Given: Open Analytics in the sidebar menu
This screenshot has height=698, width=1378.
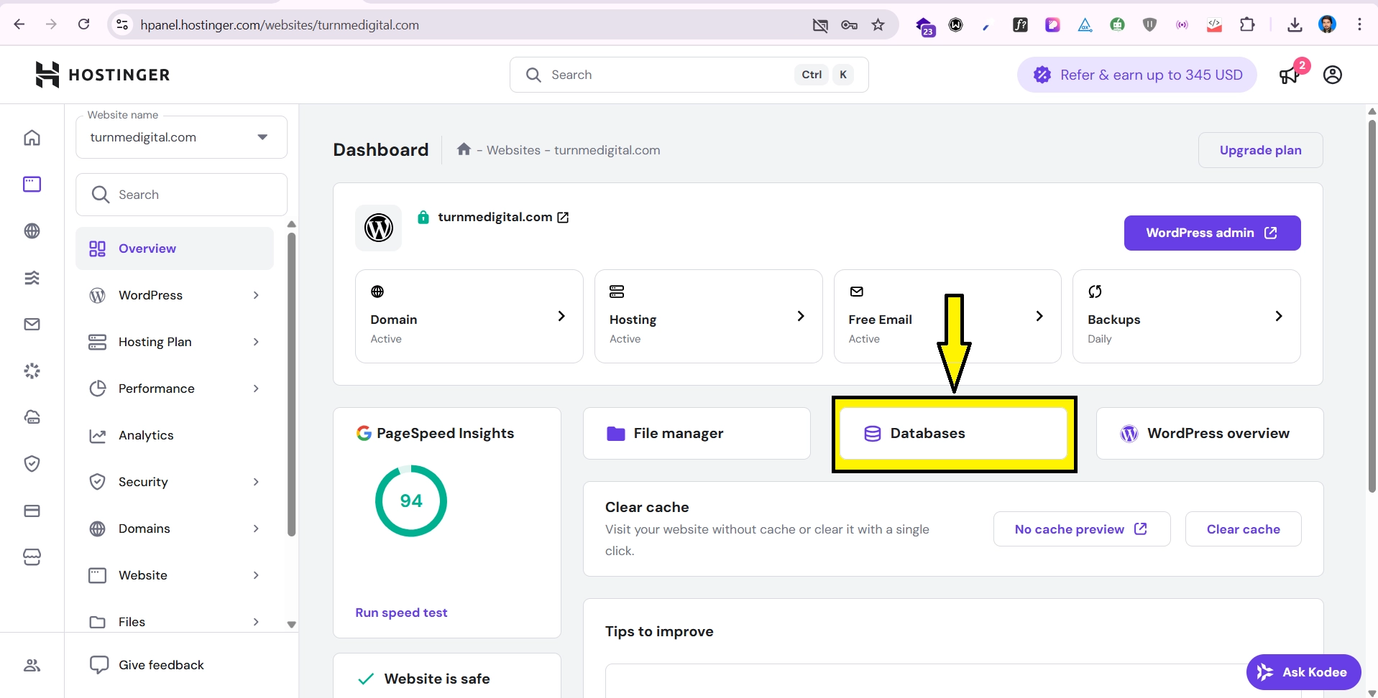Looking at the screenshot, I should click(146, 435).
